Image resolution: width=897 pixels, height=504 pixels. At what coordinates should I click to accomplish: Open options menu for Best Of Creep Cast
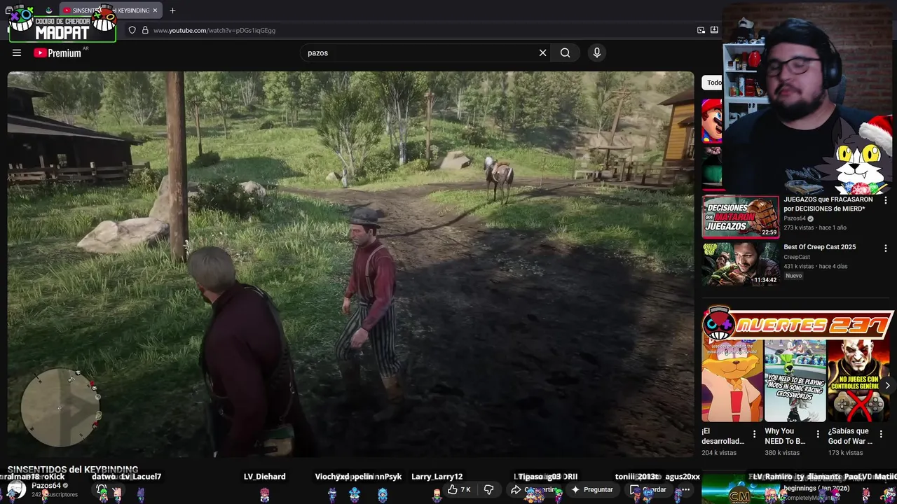point(886,248)
